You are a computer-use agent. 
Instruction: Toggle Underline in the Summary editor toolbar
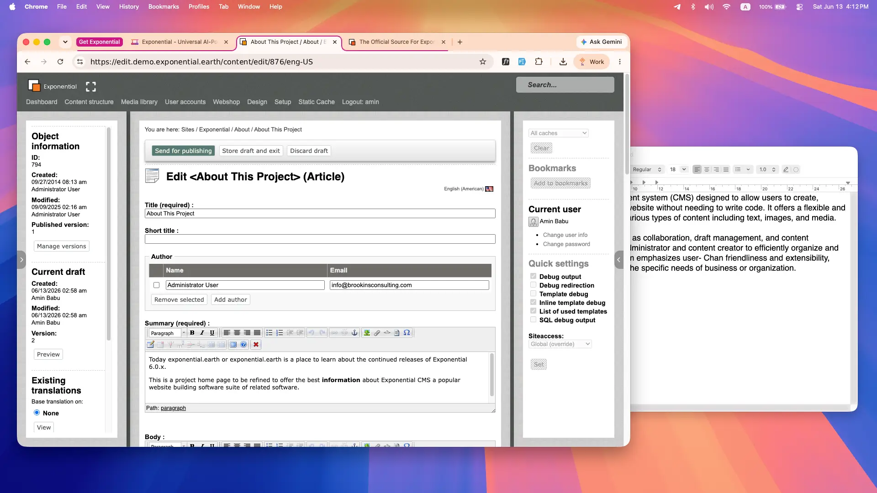[212, 333]
